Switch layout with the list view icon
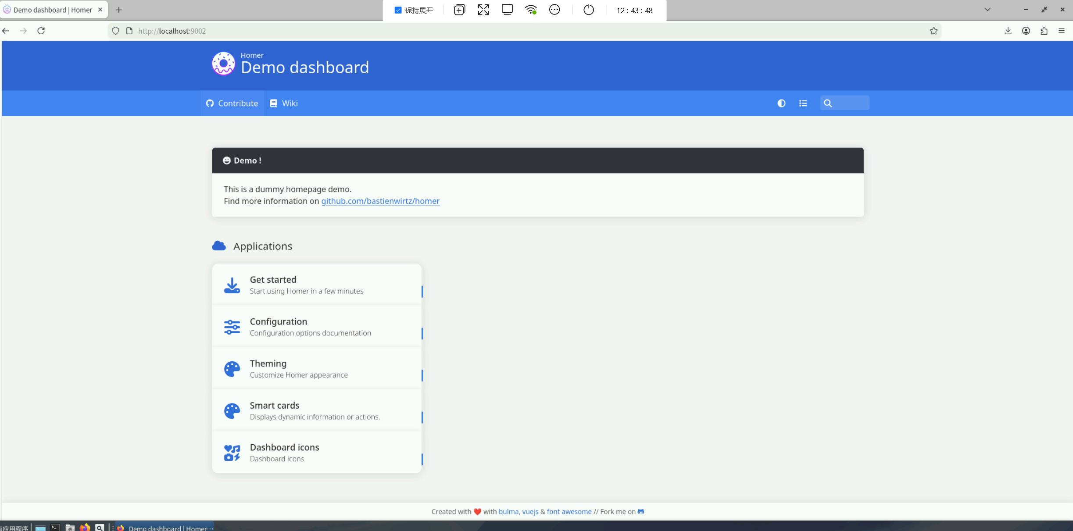The height and width of the screenshot is (531, 1073). 803,103
